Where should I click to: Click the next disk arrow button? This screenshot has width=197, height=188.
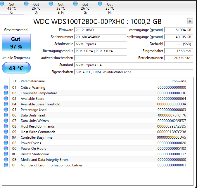tap(190, 21)
